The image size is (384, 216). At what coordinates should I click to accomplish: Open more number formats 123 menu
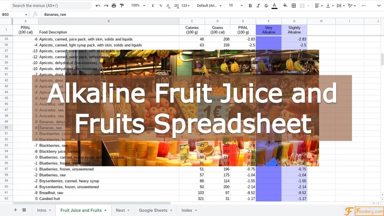coord(185,5)
